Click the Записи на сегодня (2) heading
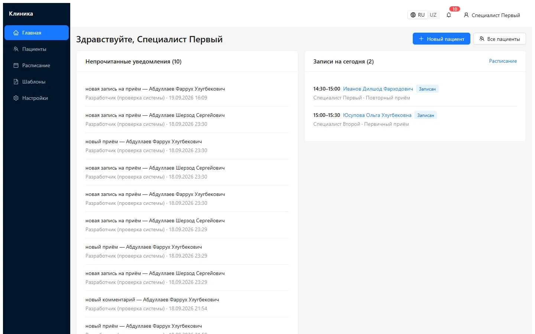The image size is (535, 334). tap(343, 62)
